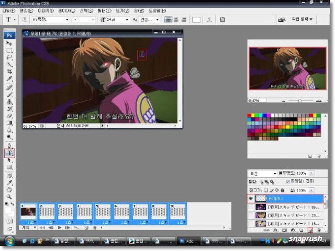Add a layer mask
The height and width of the screenshot is (251, 335).
[284, 230]
